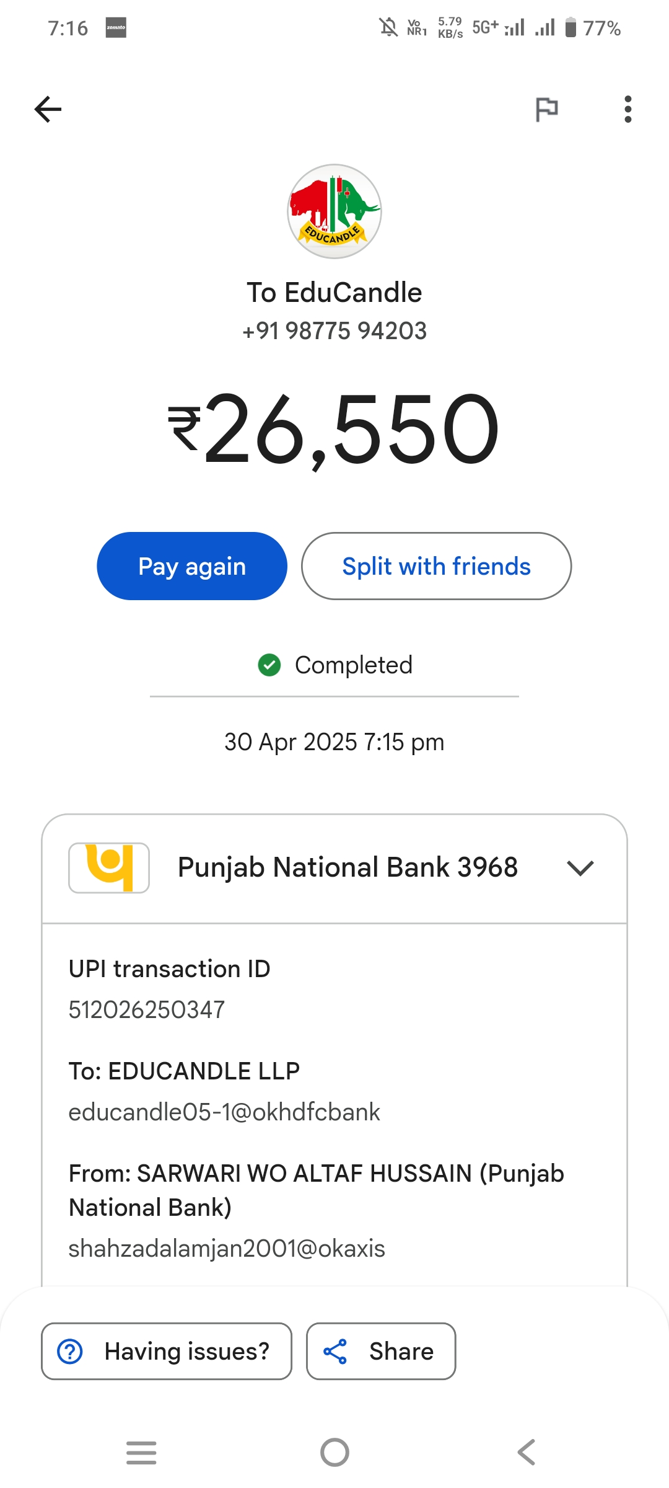Tap the UPI transaction ID number
The width and height of the screenshot is (669, 1488).
(147, 1010)
